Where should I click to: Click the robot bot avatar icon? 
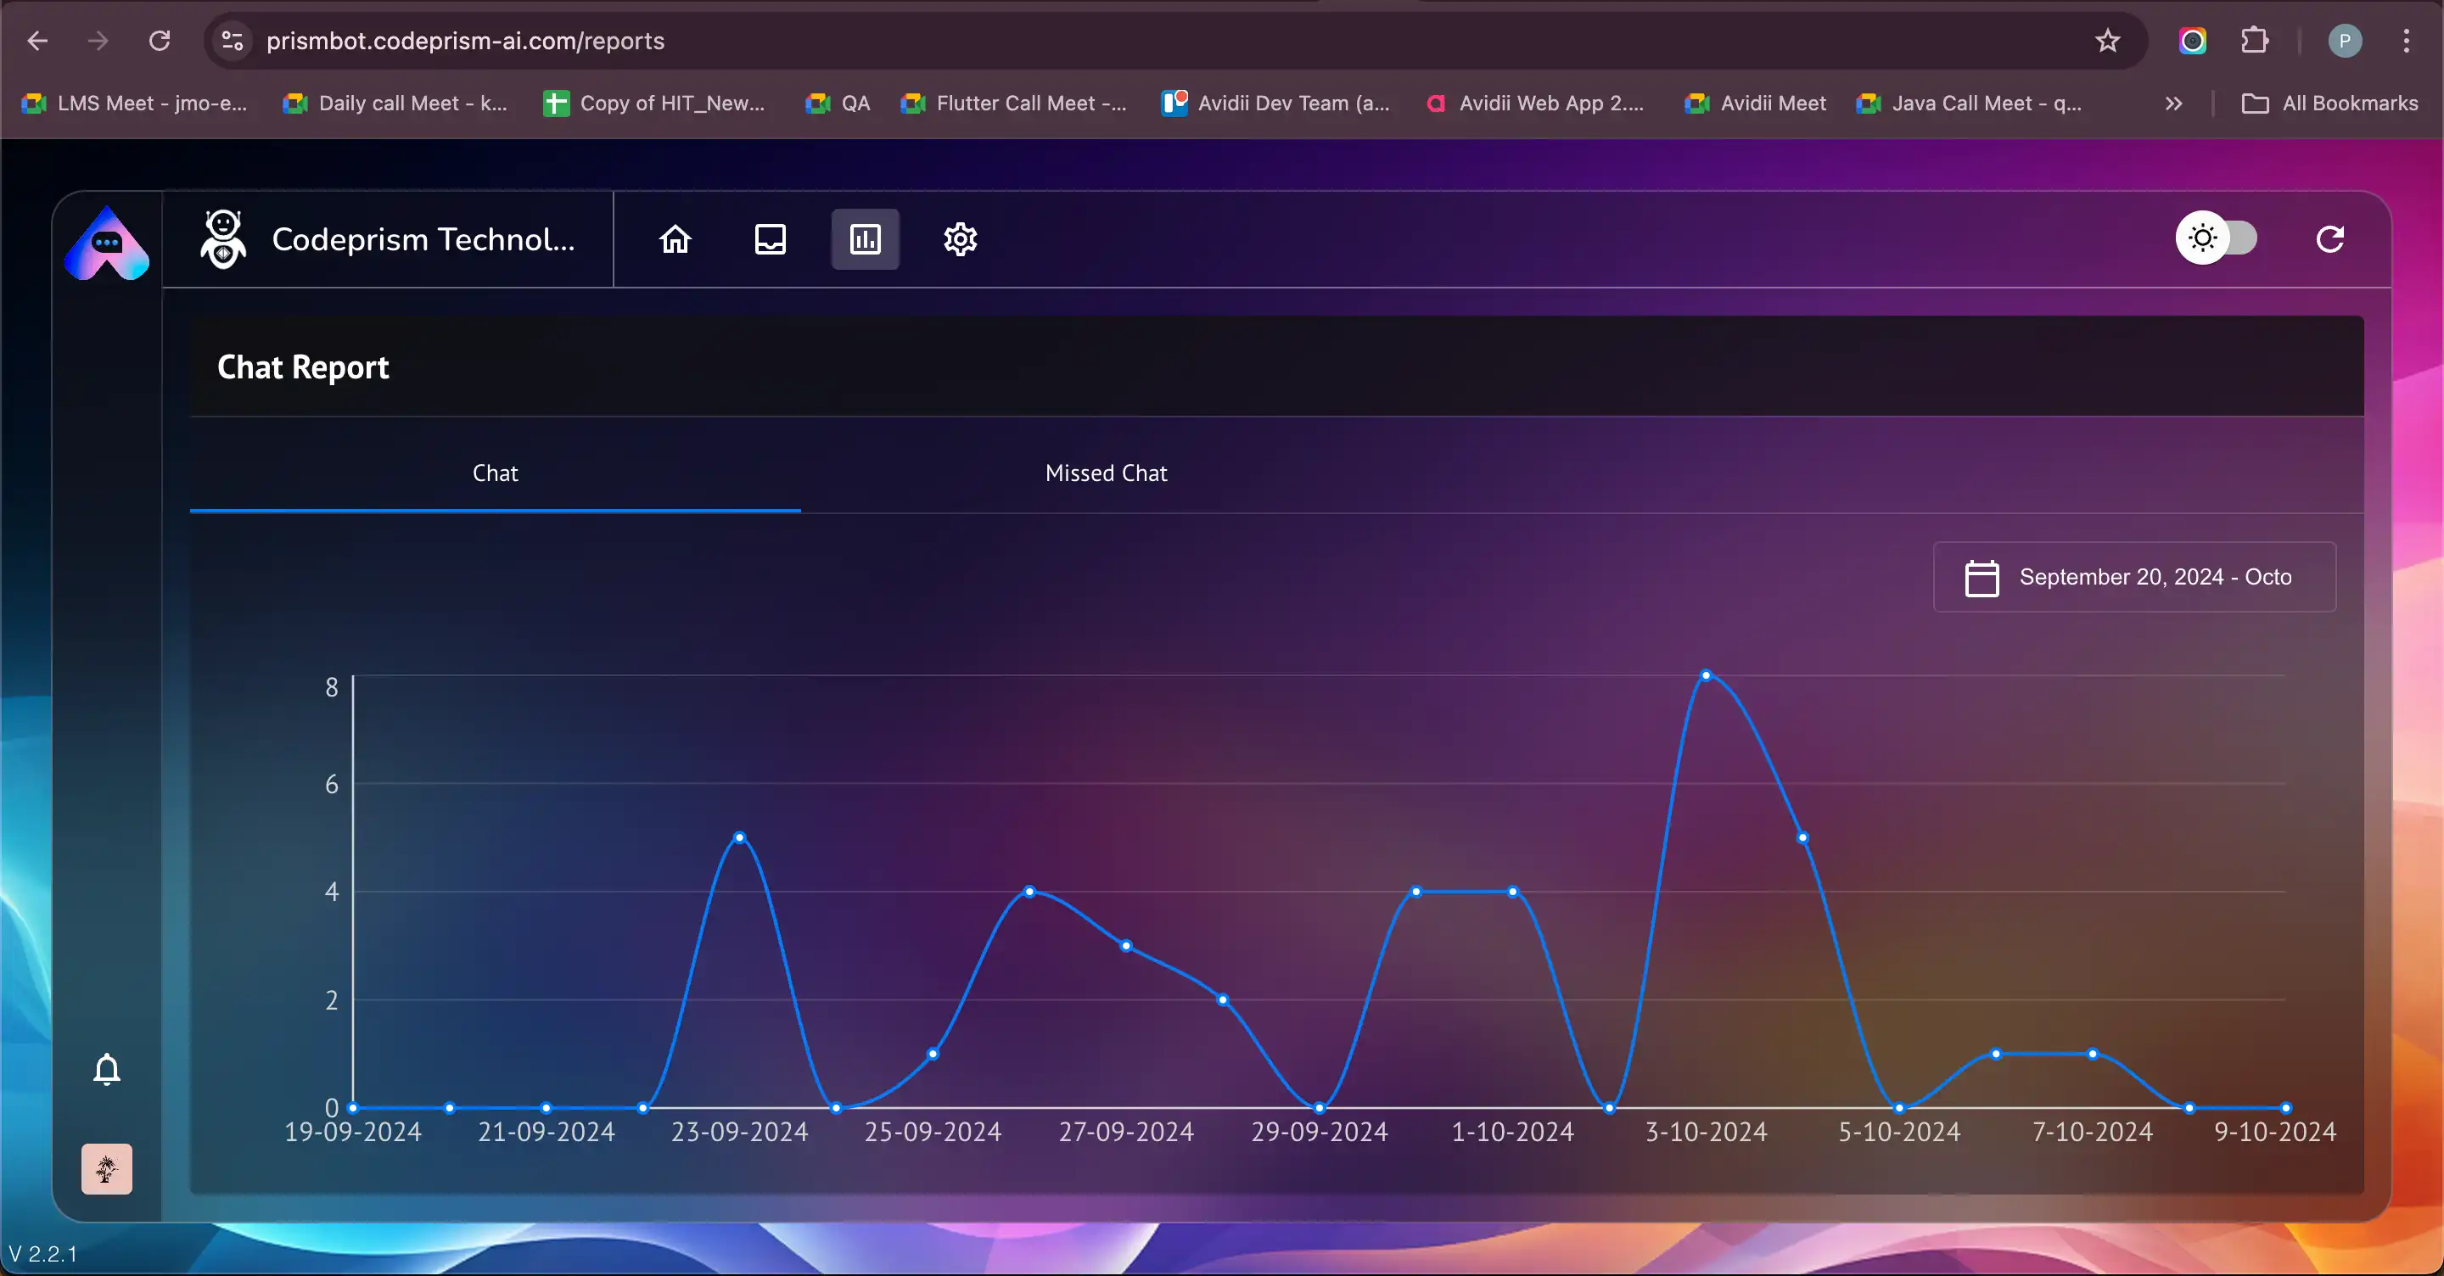click(x=223, y=240)
